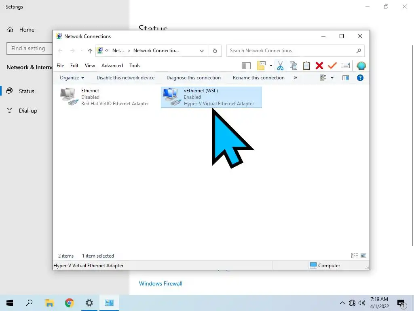Viewport: 414px width, 311px height.
Task: Open the Advanced menu
Action: [112, 66]
